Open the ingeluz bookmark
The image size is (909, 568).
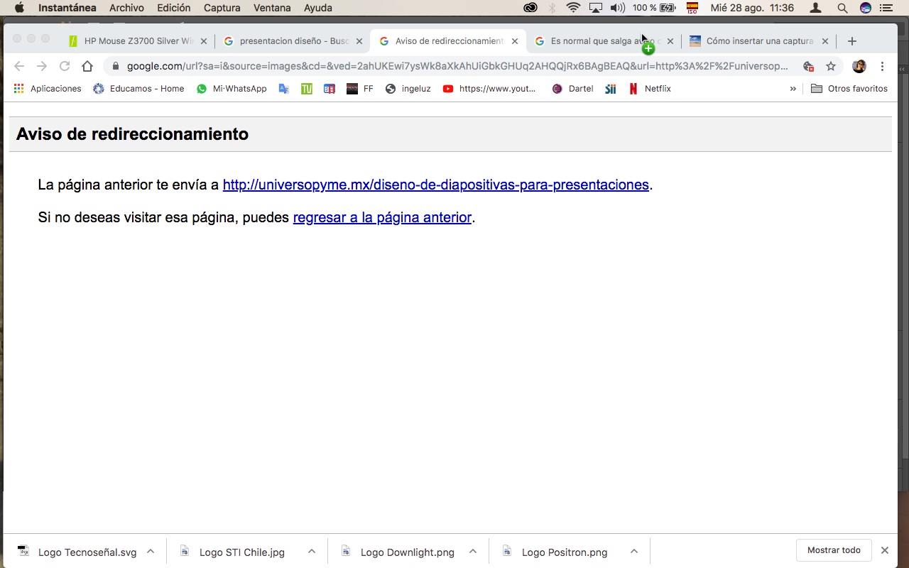(408, 88)
